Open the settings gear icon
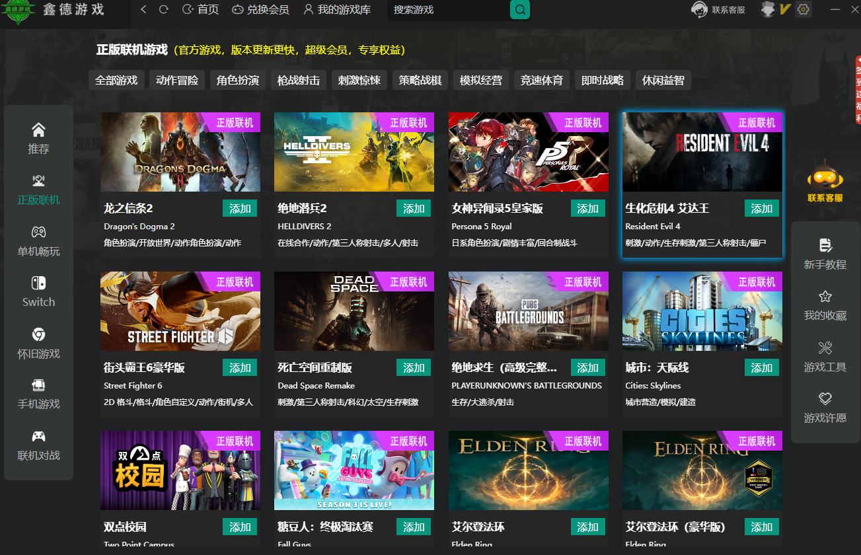 [804, 9]
